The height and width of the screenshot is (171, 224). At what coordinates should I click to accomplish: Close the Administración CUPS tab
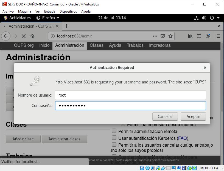[57, 26]
